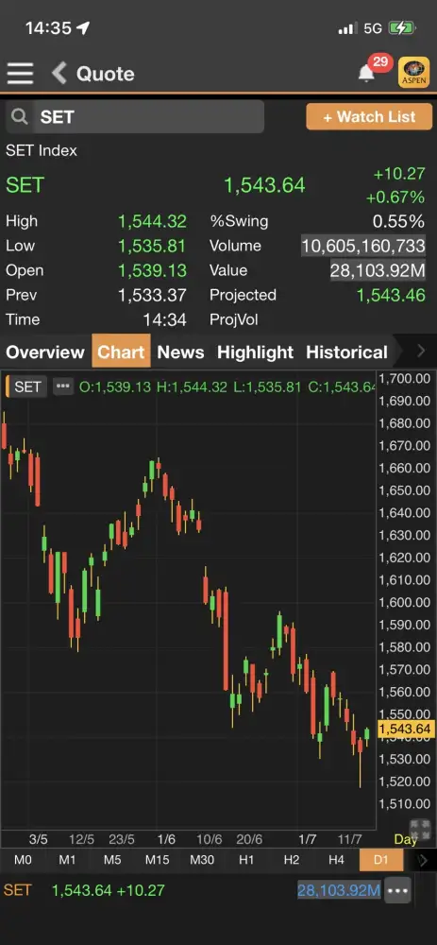Viewport: 437px width, 945px height.
Task: Tap the SET Index title text
Action: click(x=42, y=150)
